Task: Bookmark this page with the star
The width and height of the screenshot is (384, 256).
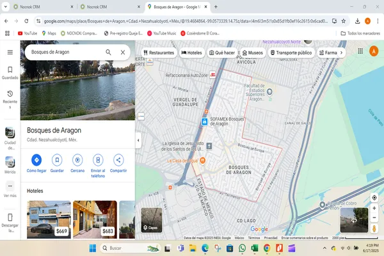Action: [343, 21]
